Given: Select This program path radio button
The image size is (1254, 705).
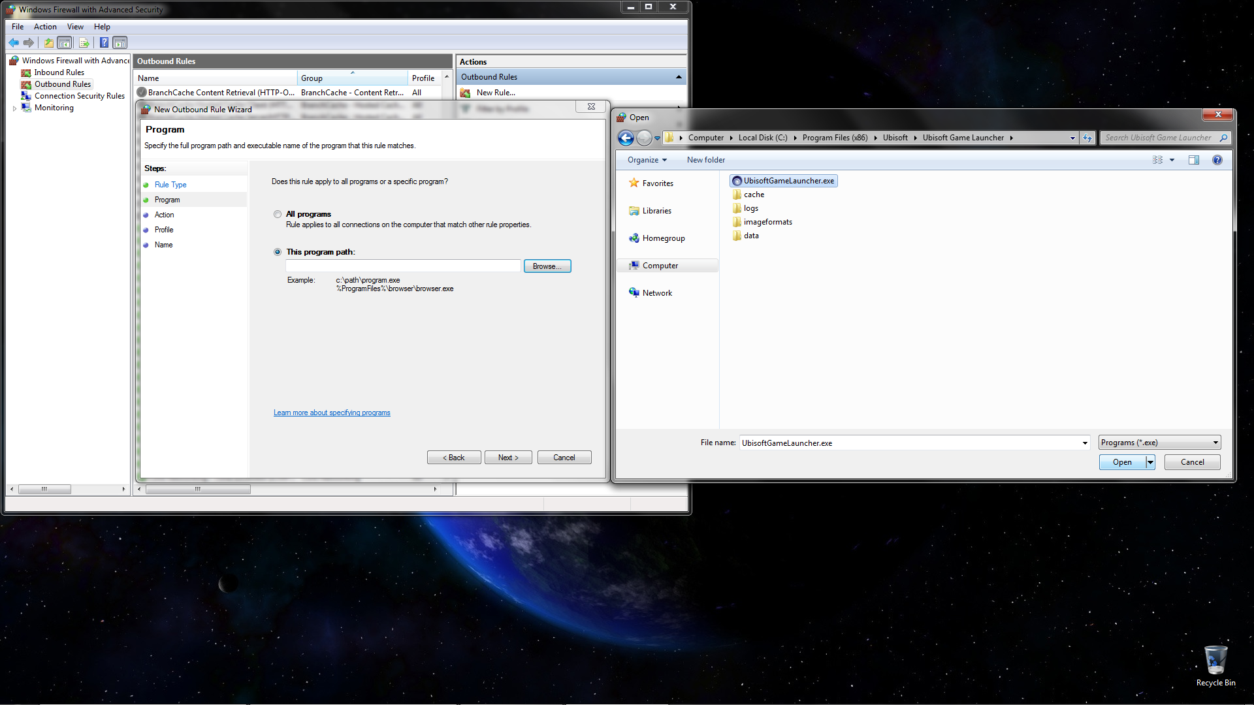Looking at the screenshot, I should tap(278, 252).
